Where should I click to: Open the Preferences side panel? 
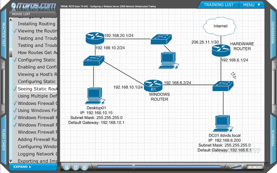[273, 33]
